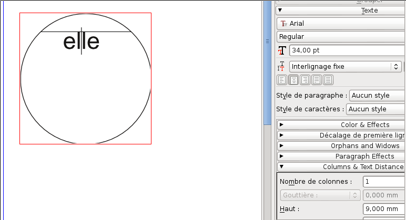Click the Haut 9,000 mm field
Viewport: 406px width, 220px height.
[384, 208]
